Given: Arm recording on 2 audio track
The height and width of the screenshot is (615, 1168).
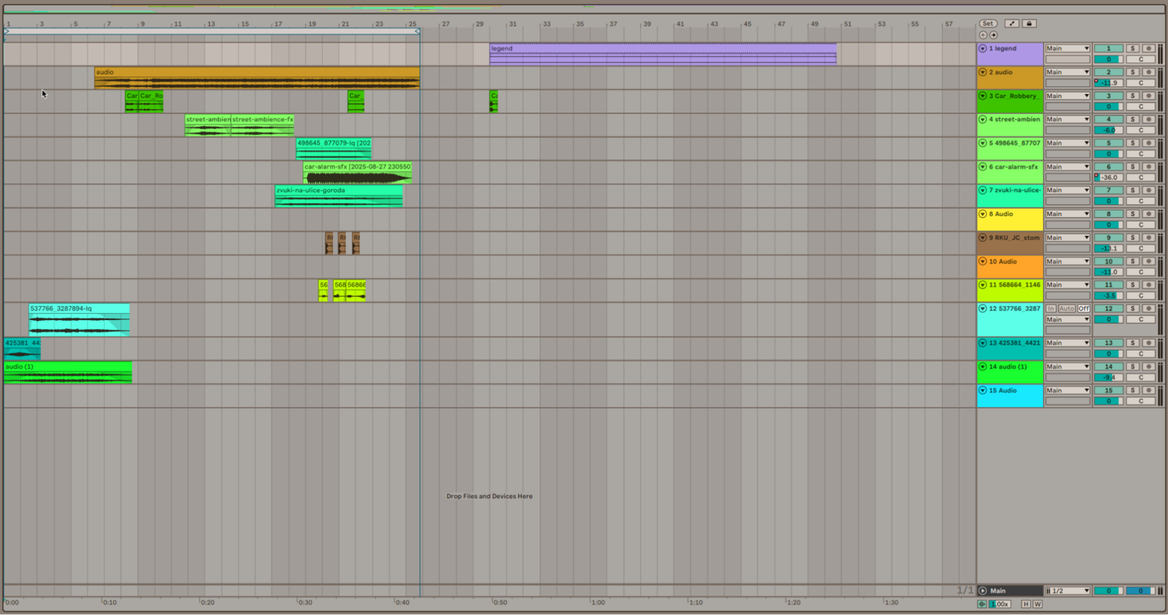Looking at the screenshot, I should click(1149, 72).
